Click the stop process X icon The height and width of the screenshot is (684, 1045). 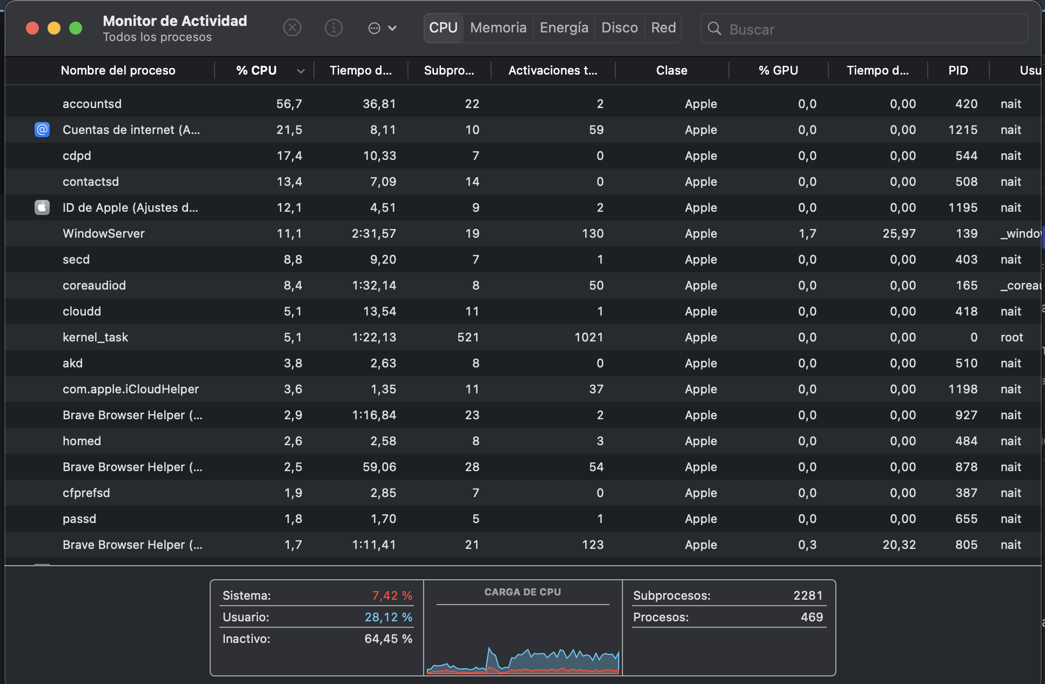(x=292, y=28)
